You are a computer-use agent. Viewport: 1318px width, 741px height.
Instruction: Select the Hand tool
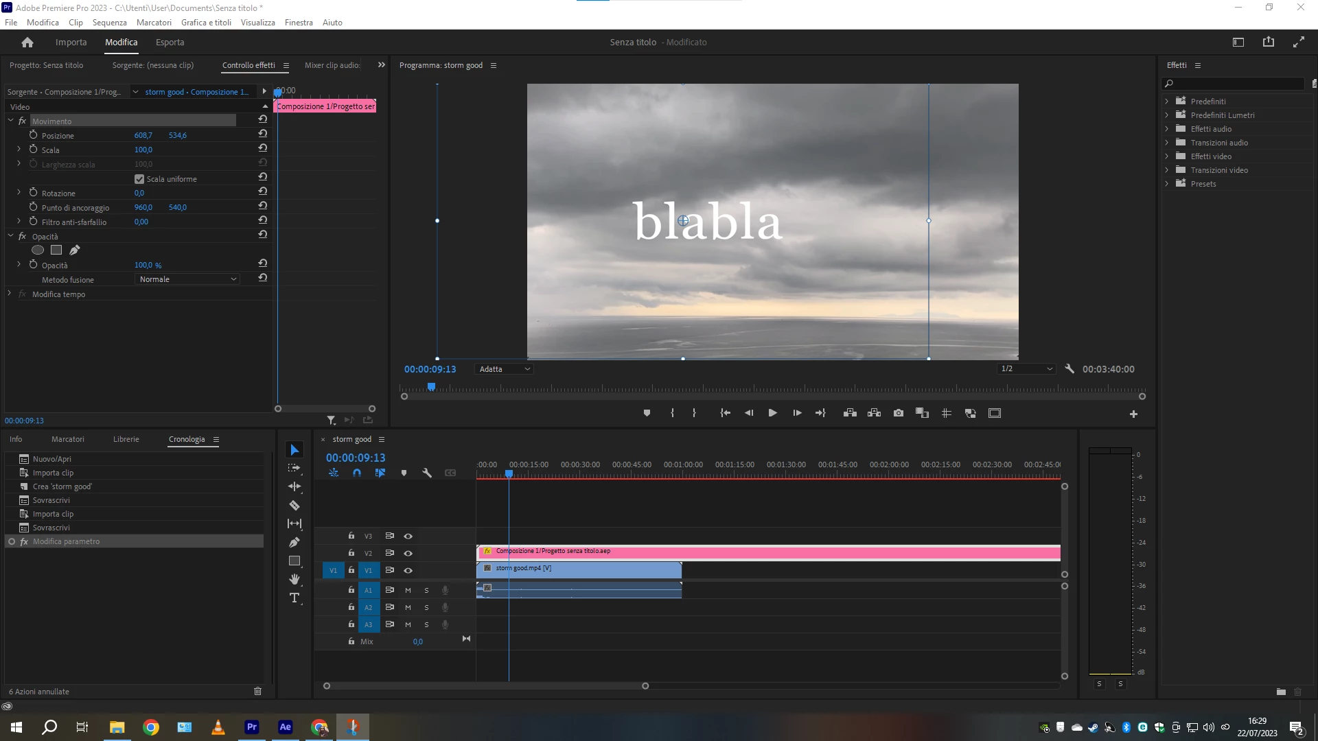pyautogui.click(x=294, y=580)
